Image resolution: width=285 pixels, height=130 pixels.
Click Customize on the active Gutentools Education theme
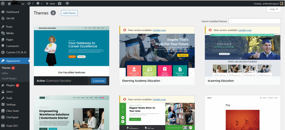point(99,81)
